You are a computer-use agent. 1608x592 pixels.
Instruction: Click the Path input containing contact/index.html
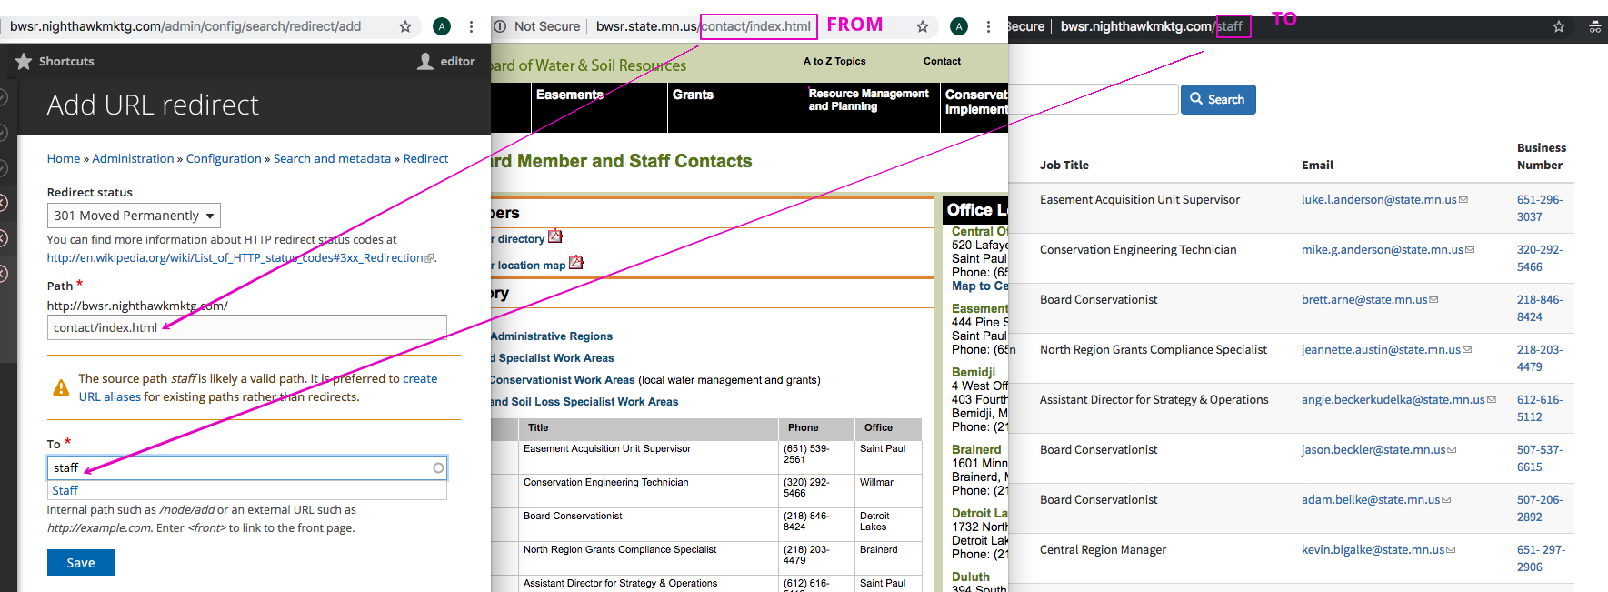pyautogui.click(x=246, y=327)
